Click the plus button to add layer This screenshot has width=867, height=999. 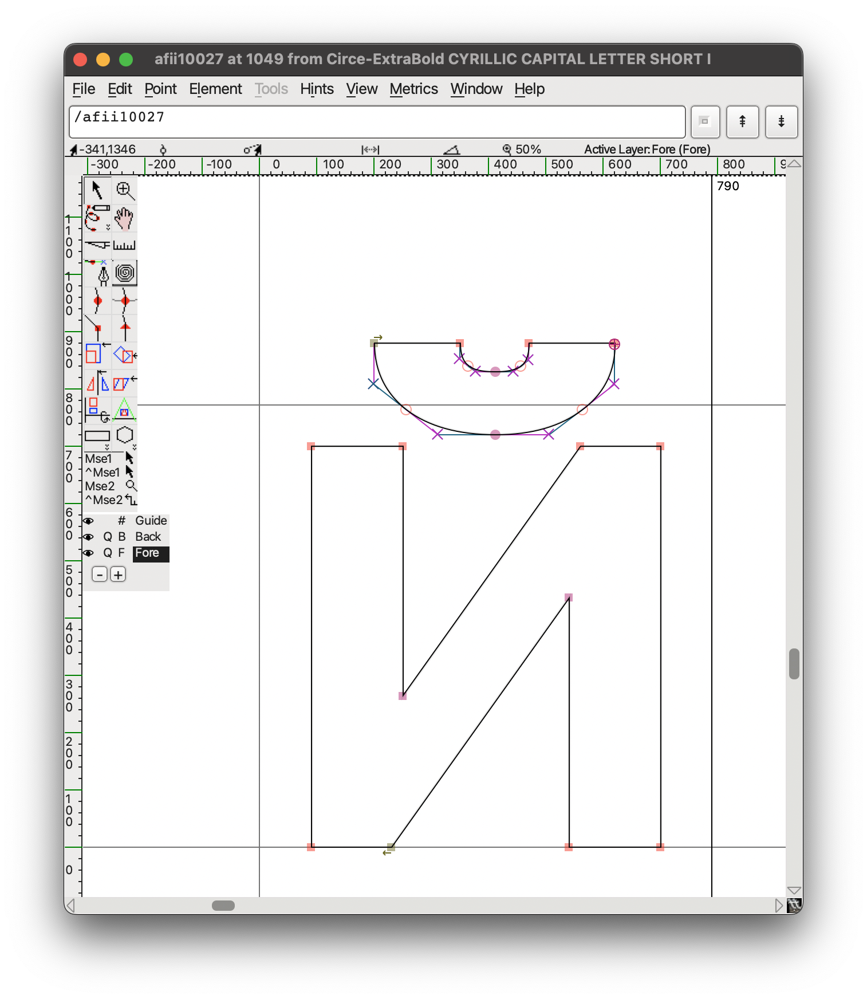(118, 575)
